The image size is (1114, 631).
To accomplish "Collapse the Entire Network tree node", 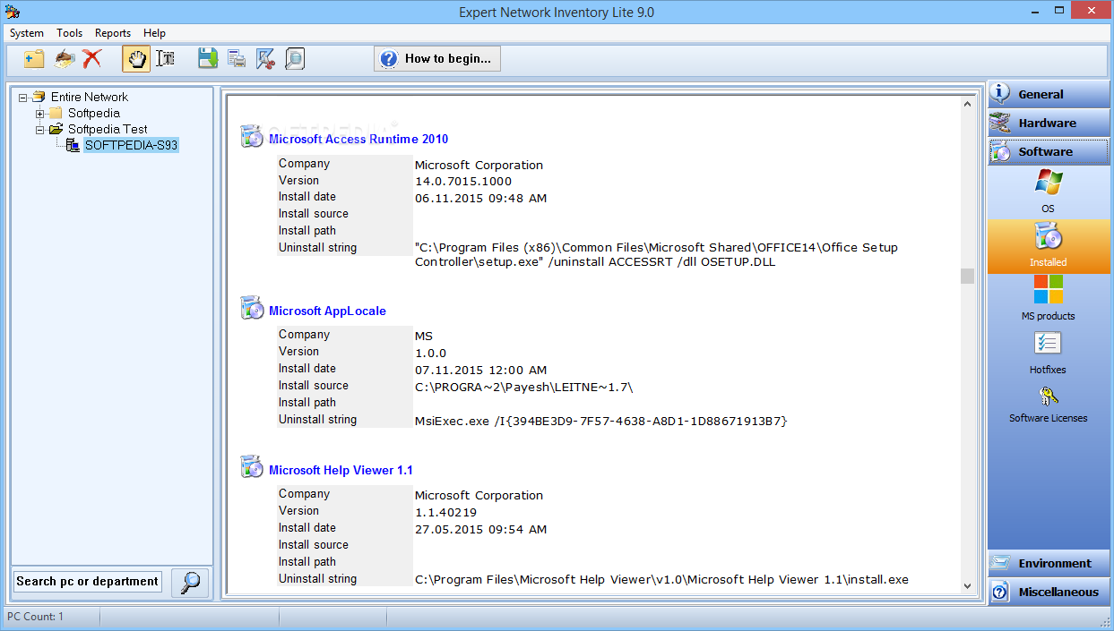I will click(x=23, y=98).
